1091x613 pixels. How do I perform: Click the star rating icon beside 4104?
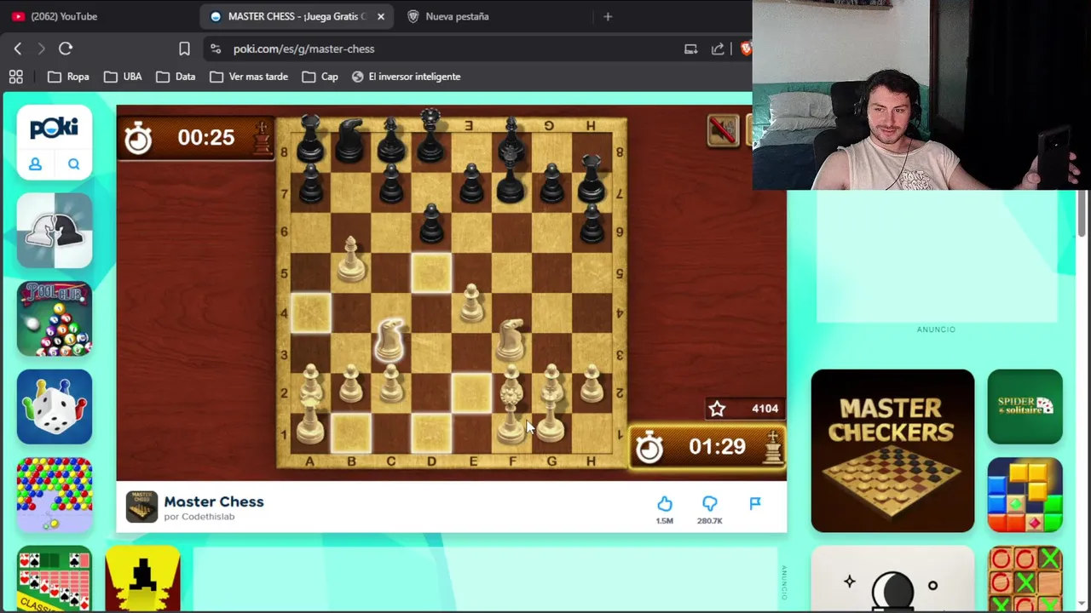pyautogui.click(x=717, y=409)
